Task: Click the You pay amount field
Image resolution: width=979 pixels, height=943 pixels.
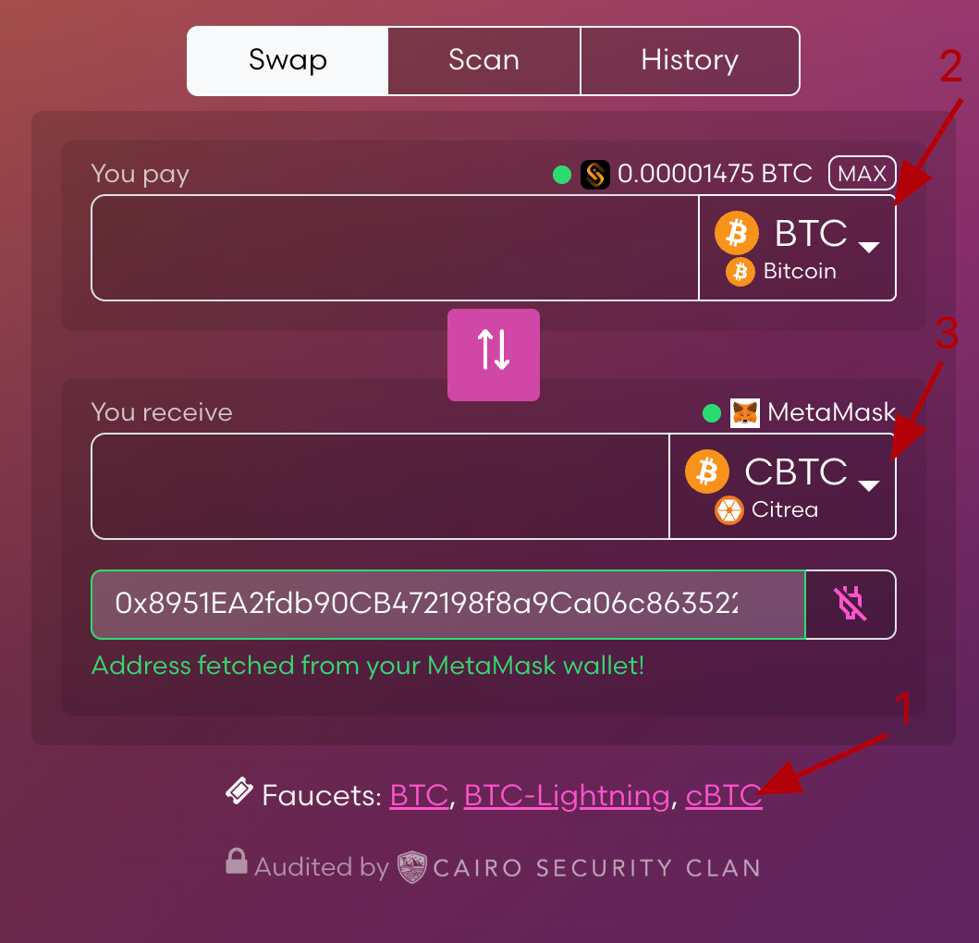Action: pyautogui.click(x=395, y=248)
